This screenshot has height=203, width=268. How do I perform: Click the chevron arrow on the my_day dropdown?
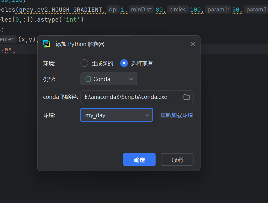pos(147,115)
